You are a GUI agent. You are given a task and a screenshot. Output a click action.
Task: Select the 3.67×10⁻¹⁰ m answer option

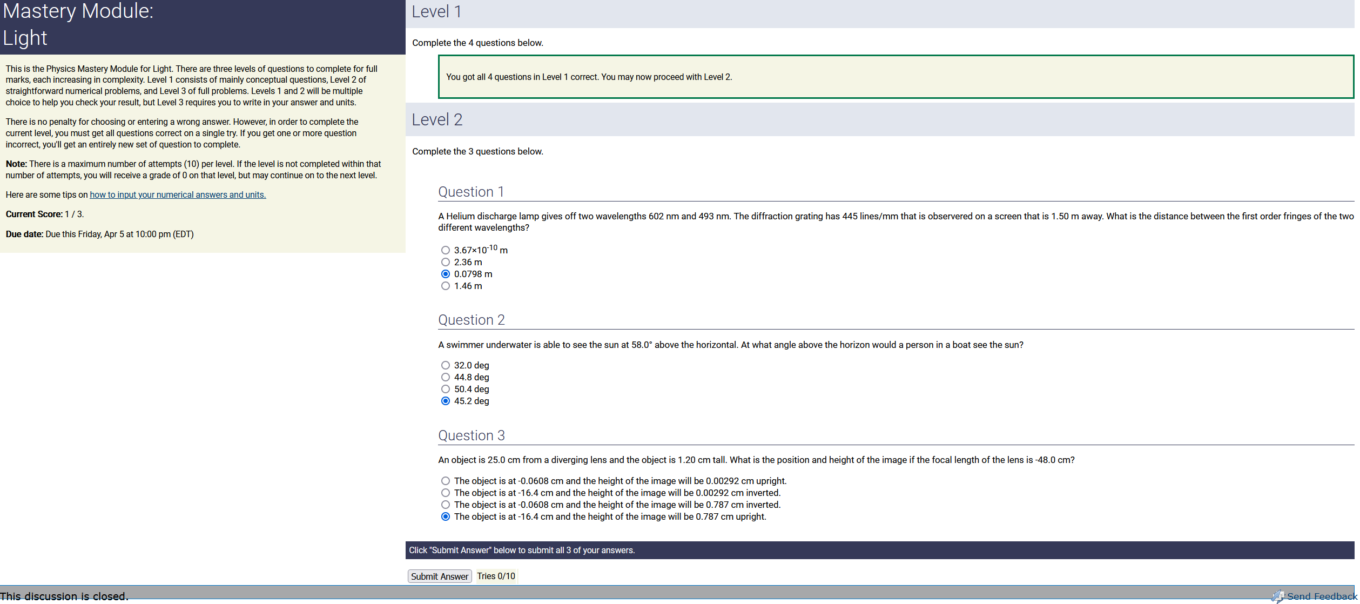[x=445, y=250]
